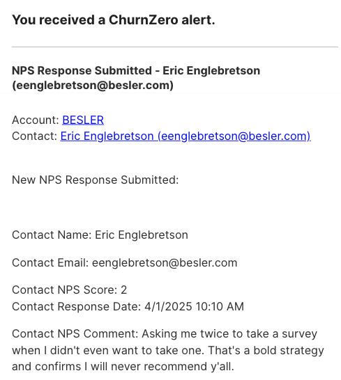Click the plain-text eenglebretson@besler.com email address

pos(165,262)
